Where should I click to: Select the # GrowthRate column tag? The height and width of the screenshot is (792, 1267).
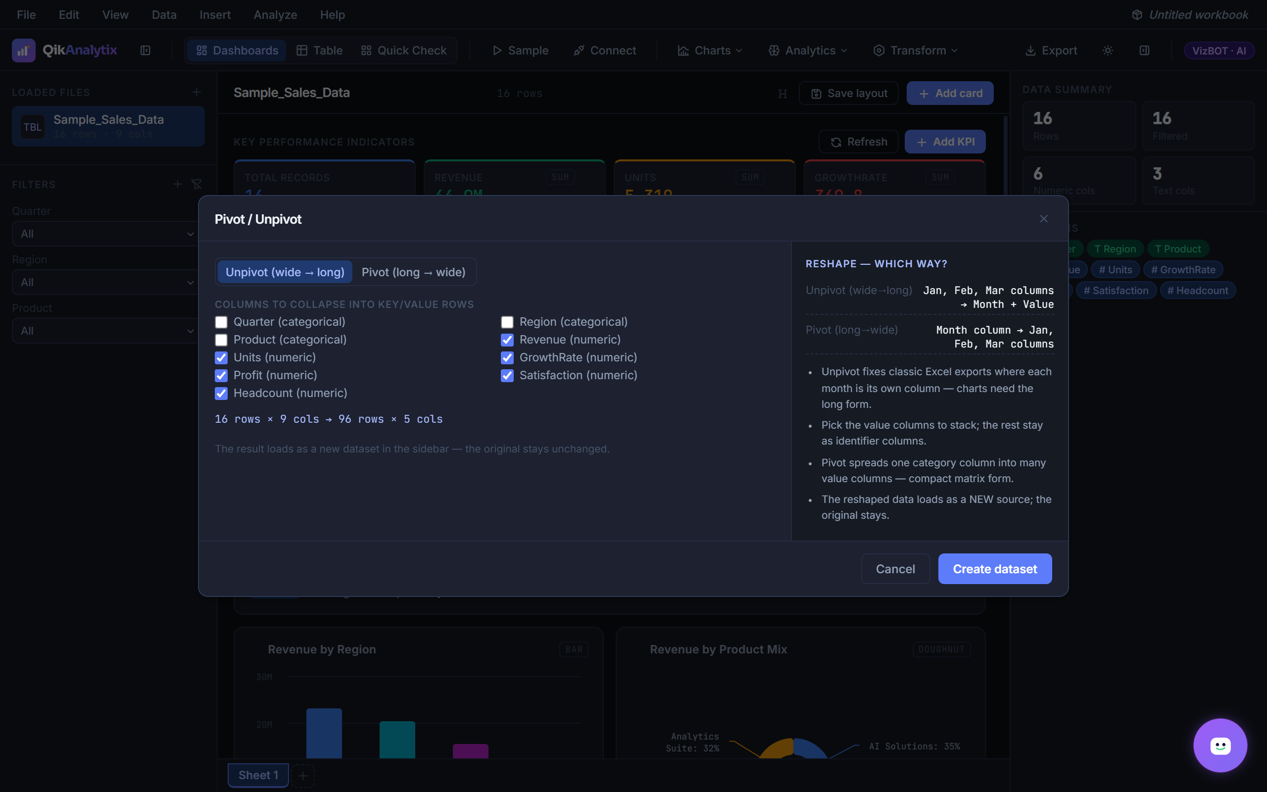coord(1183,270)
